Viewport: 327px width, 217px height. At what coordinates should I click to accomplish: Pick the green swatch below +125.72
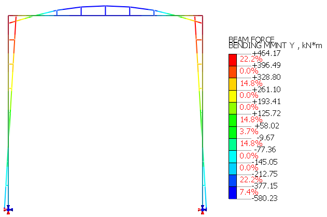click(x=233, y=120)
